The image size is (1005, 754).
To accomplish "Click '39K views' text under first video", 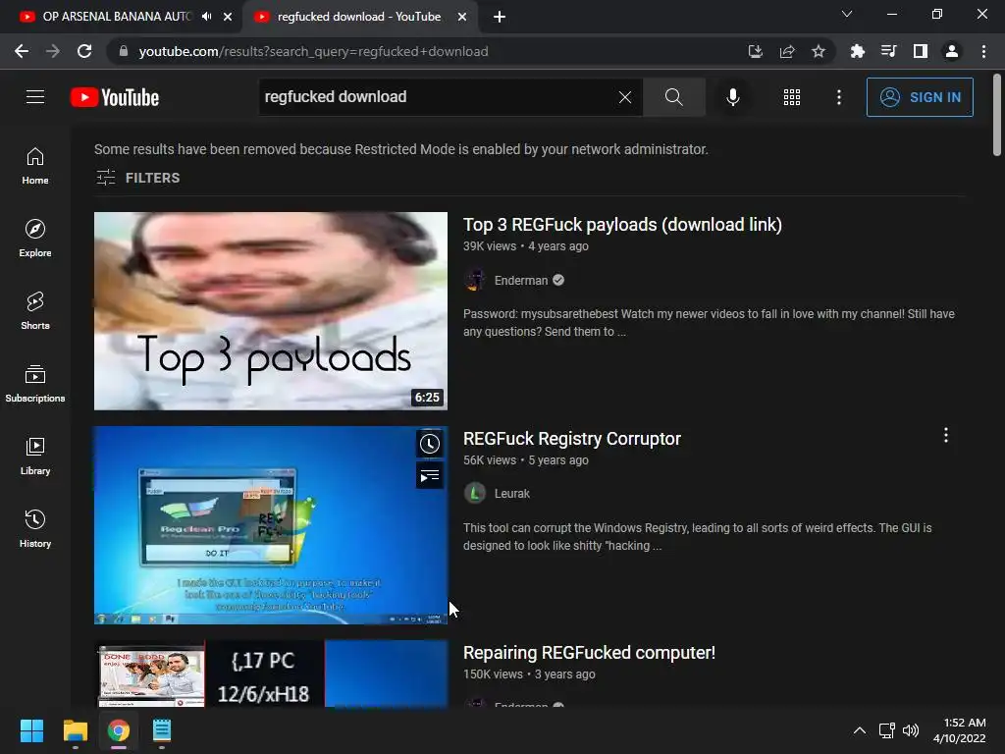I will [x=490, y=246].
